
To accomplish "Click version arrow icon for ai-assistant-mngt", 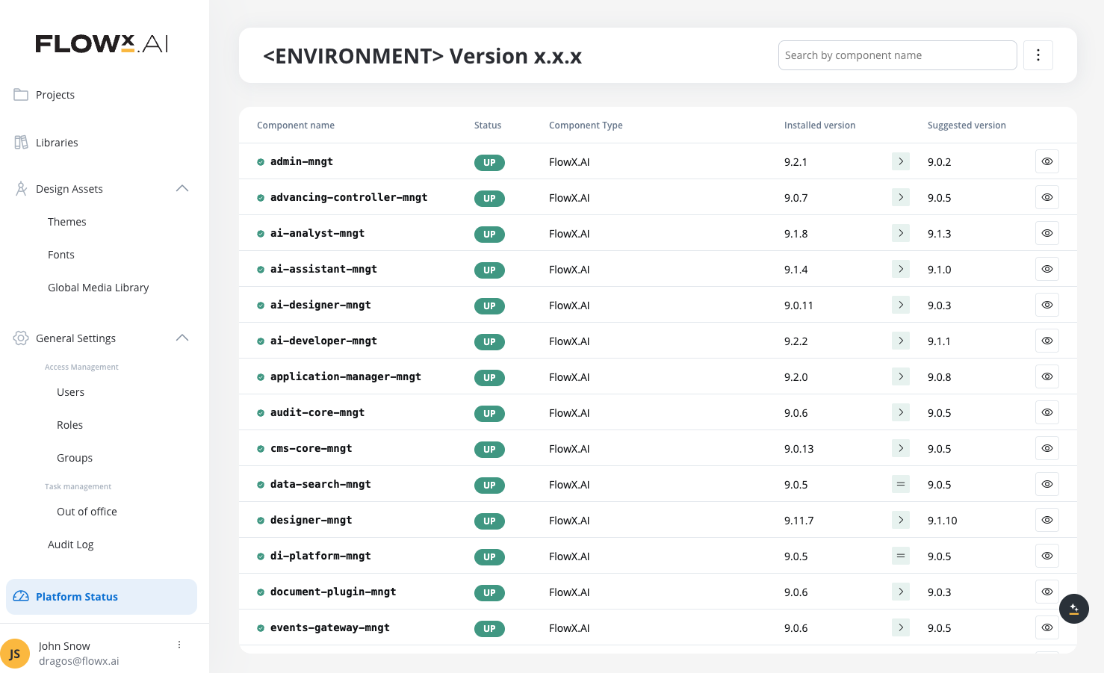I will [901, 269].
